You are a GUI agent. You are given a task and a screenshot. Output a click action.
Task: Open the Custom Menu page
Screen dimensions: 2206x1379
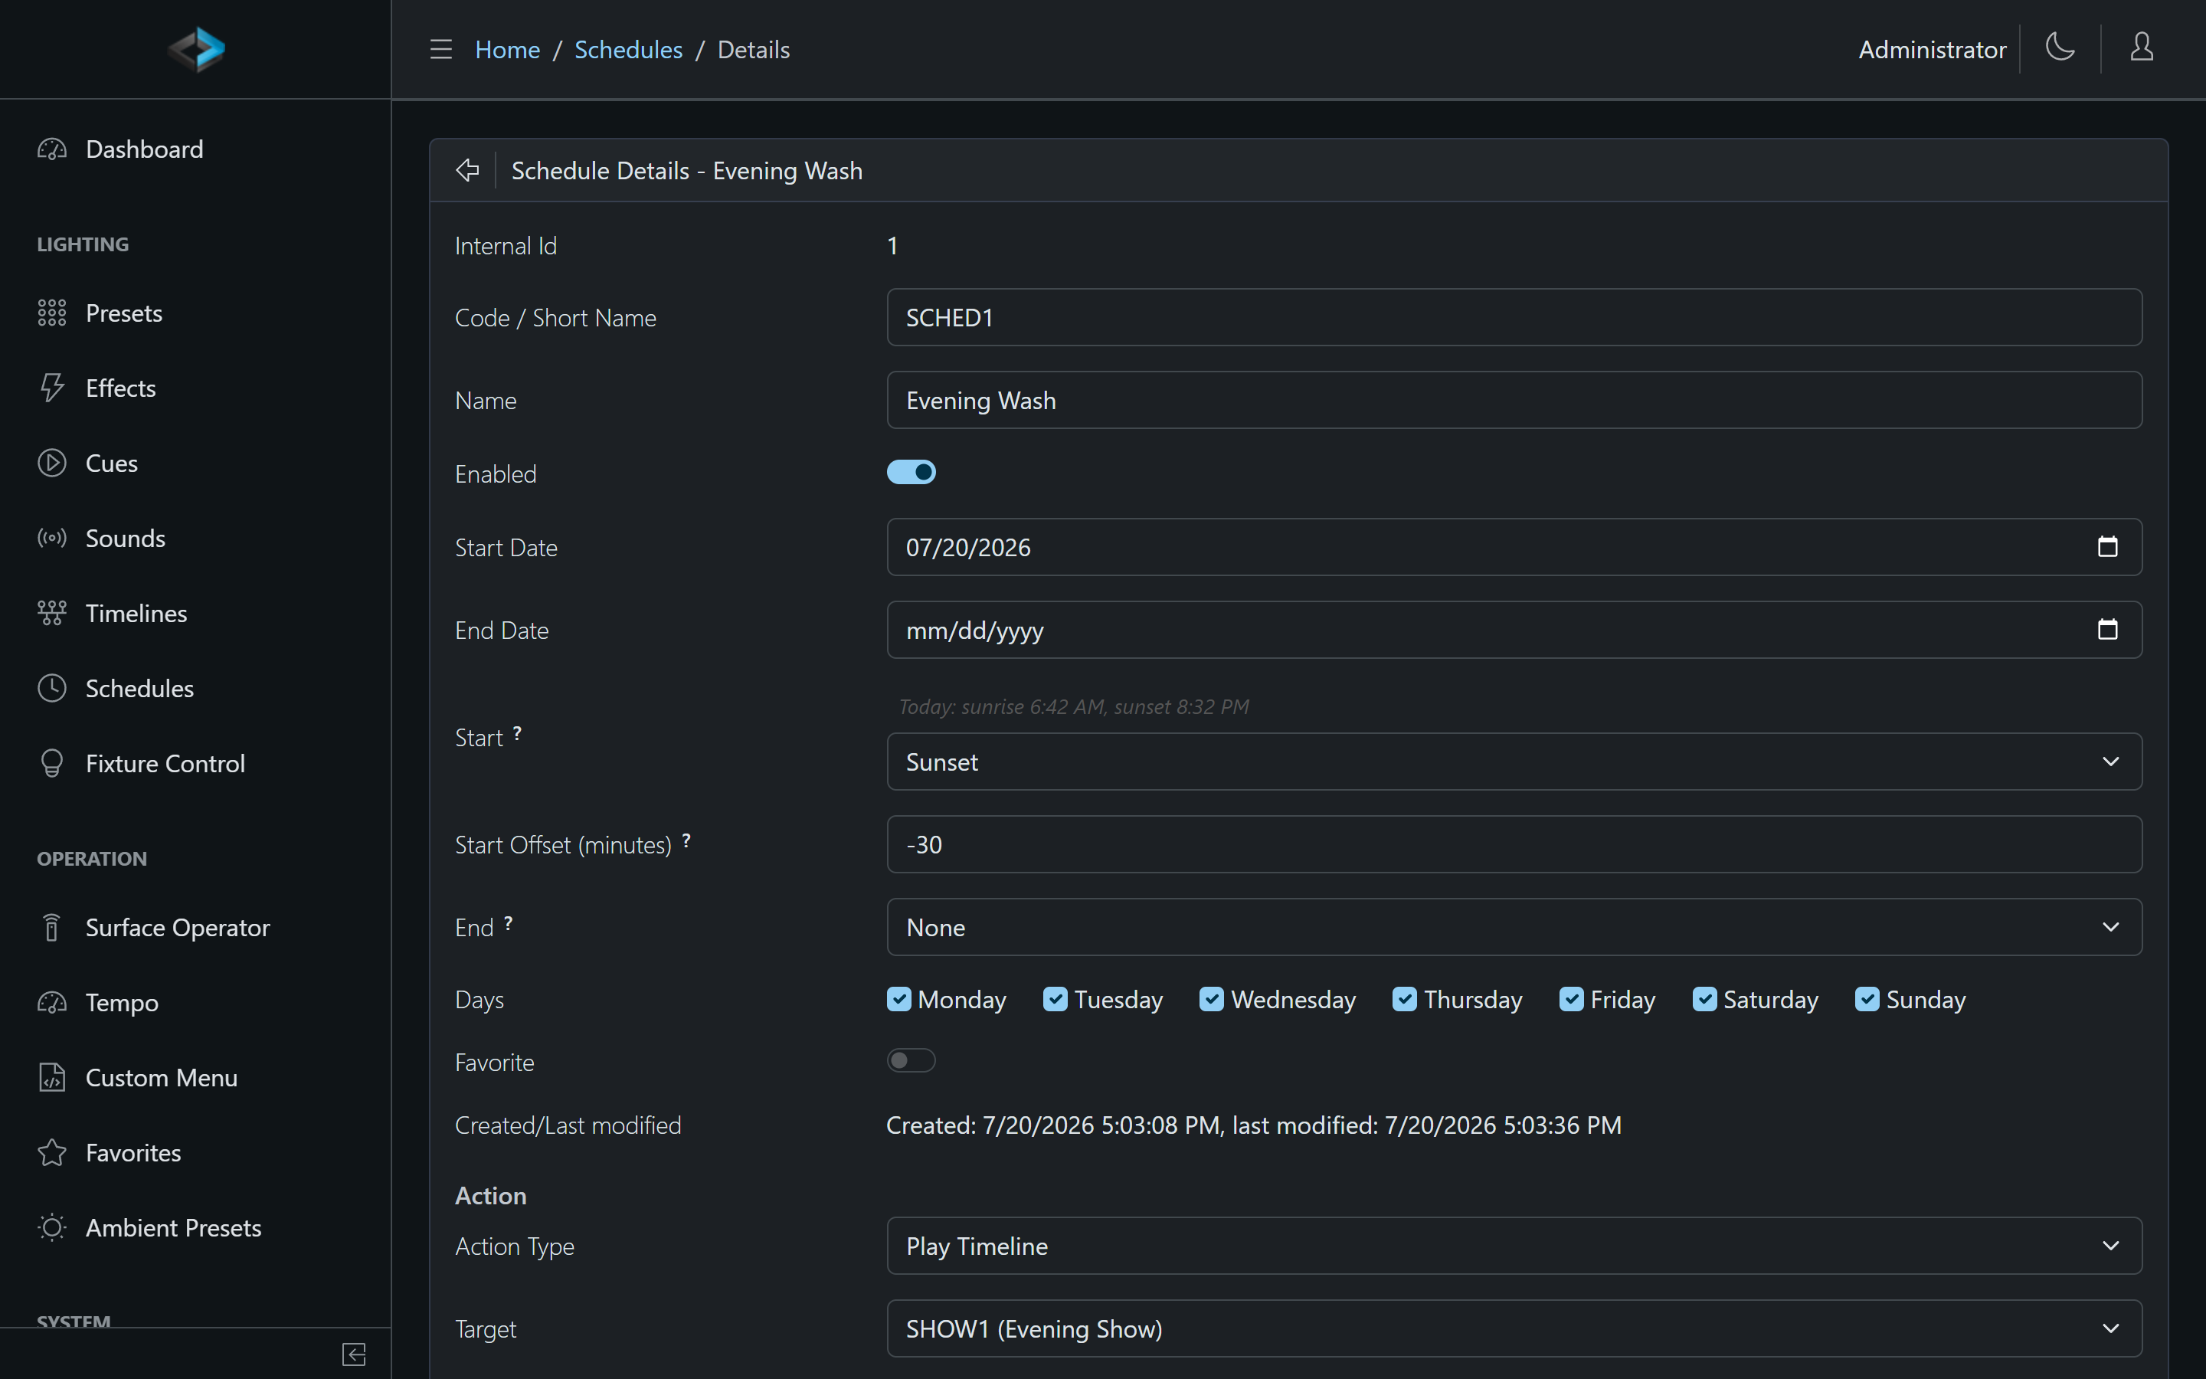pos(195,1077)
